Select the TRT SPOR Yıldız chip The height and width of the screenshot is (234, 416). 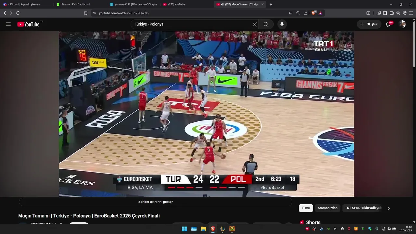pos(363,208)
